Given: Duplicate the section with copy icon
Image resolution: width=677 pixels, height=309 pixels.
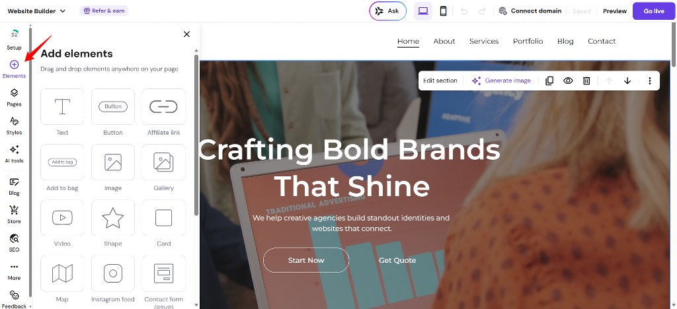Looking at the screenshot, I should click(x=549, y=81).
